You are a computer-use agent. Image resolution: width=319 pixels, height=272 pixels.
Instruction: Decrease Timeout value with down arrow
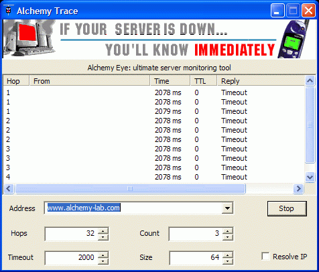(103, 261)
